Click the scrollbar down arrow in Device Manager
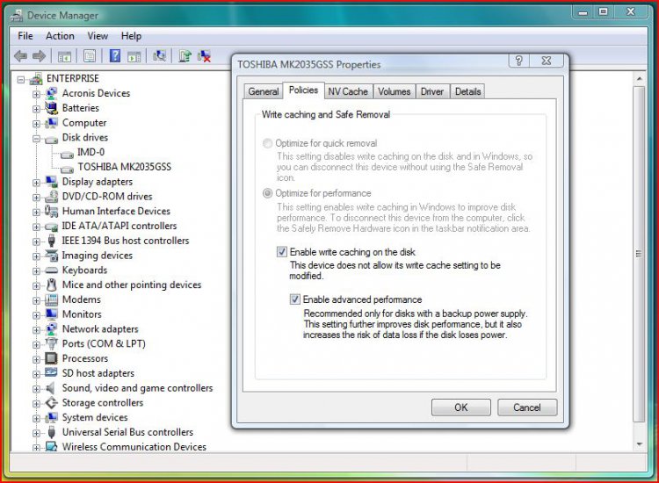Image resolution: width=659 pixels, height=483 pixels. click(x=639, y=444)
